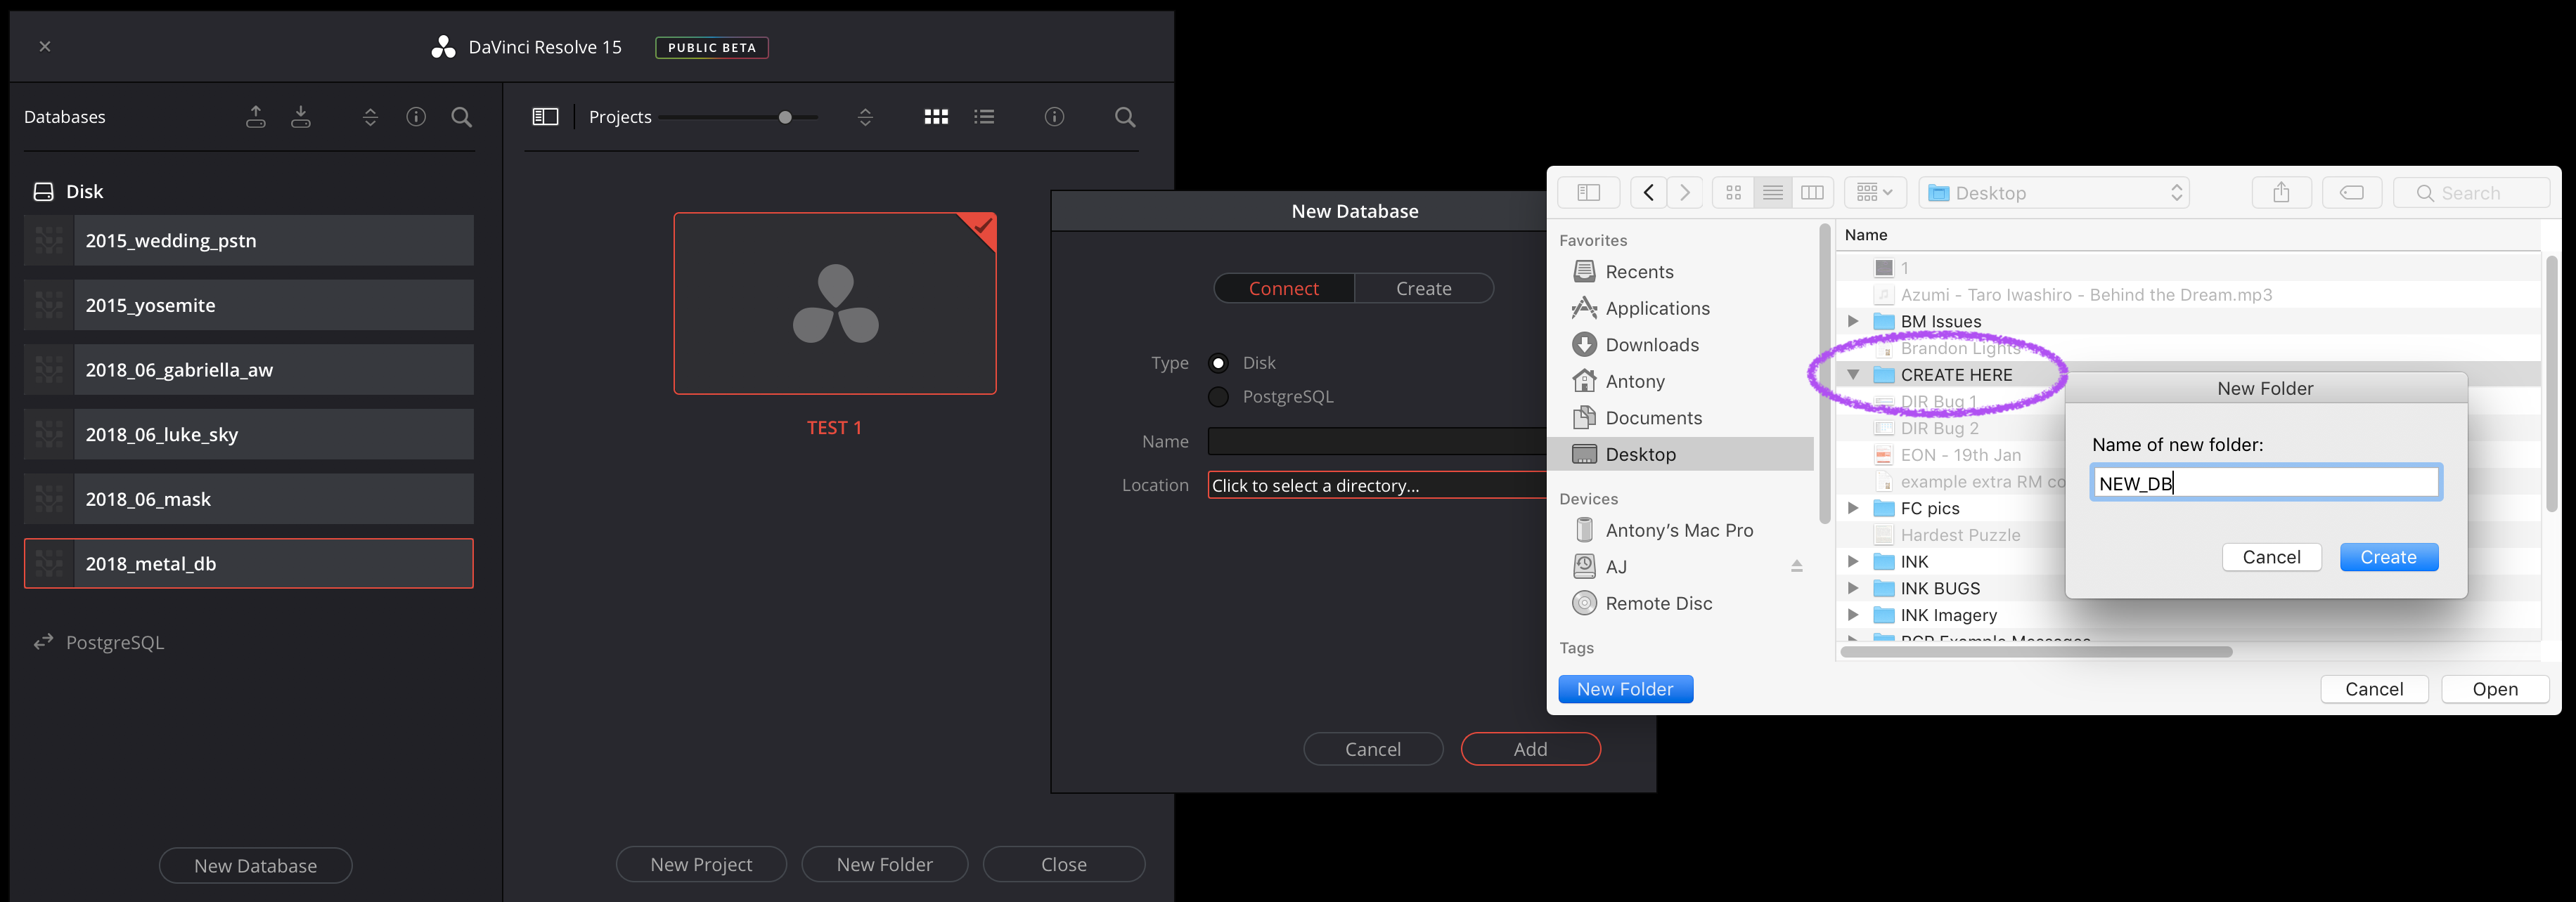Click New Folder in Project Manager
This screenshot has height=902, width=2576.
(x=885, y=864)
